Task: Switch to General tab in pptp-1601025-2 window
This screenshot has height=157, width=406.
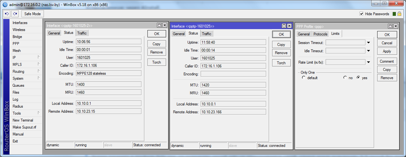Action: click(54, 33)
